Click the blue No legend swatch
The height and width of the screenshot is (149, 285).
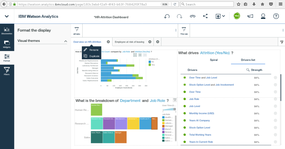pos(150,62)
